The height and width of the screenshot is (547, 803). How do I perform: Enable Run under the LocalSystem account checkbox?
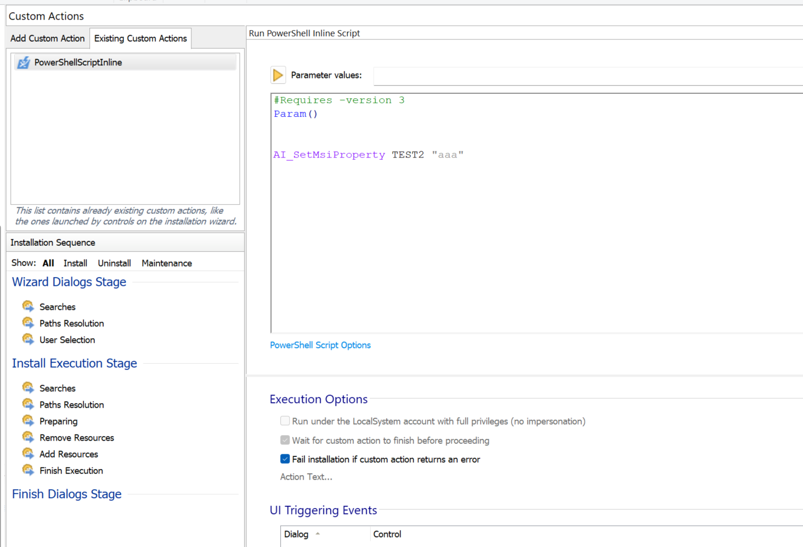coord(285,421)
